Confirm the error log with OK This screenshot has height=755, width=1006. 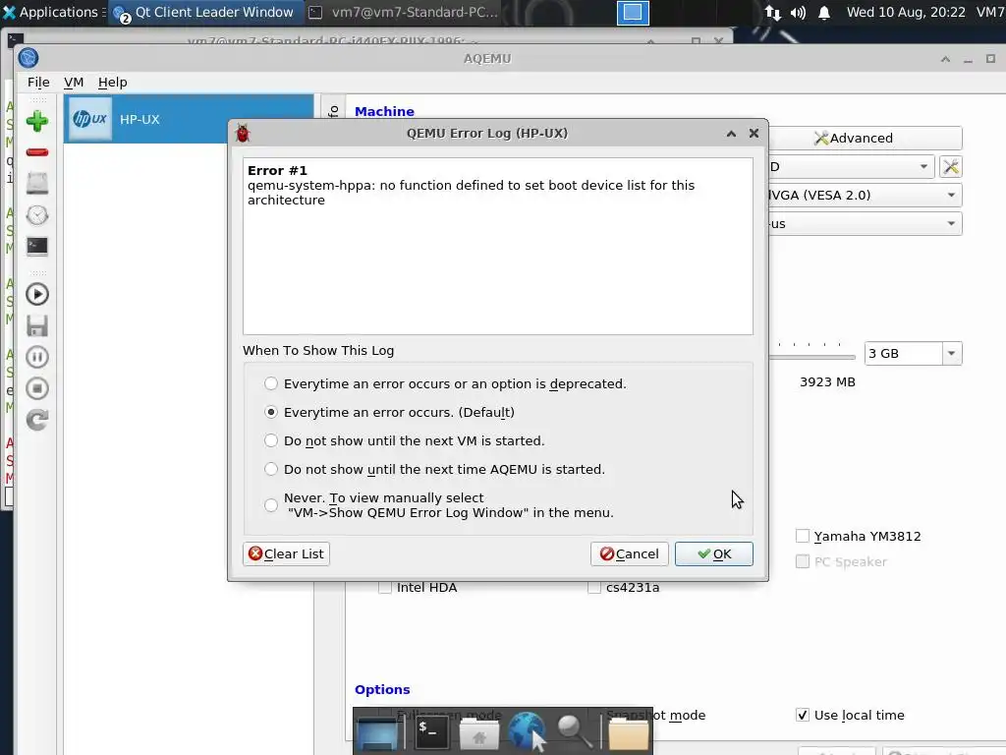pyautogui.click(x=713, y=553)
